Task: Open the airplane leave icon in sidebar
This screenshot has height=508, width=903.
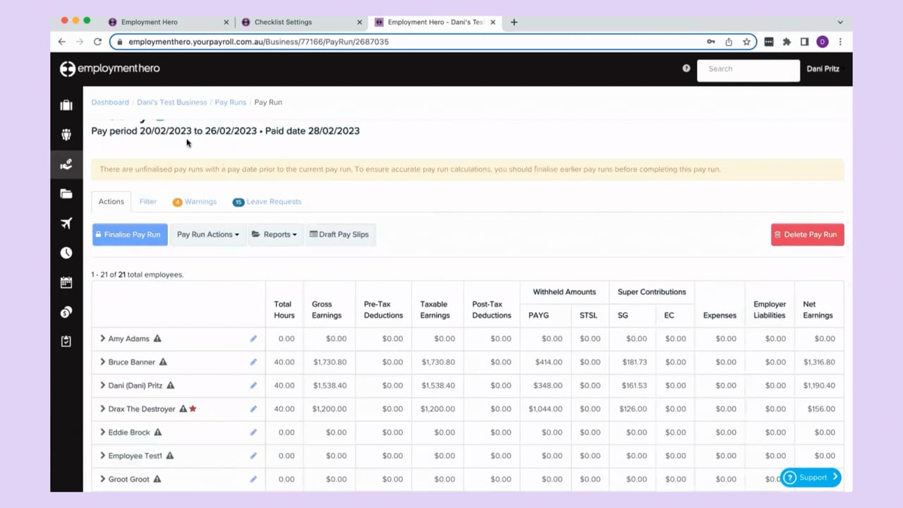Action: click(x=66, y=224)
